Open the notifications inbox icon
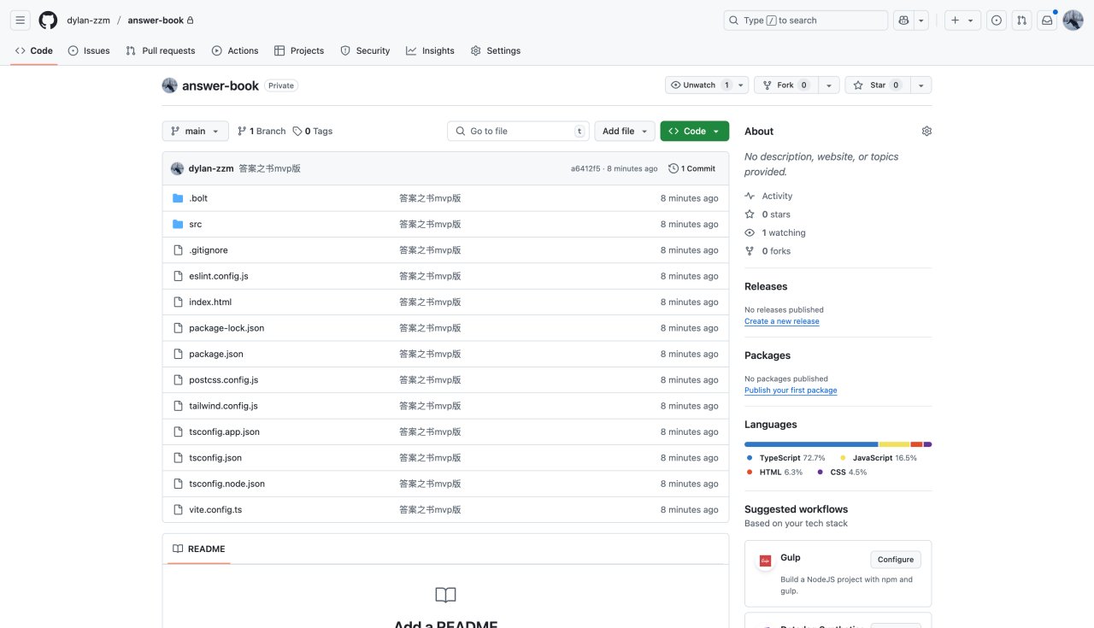 pyautogui.click(x=1047, y=21)
